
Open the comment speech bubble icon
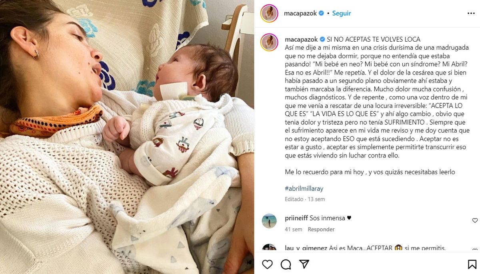(286, 264)
